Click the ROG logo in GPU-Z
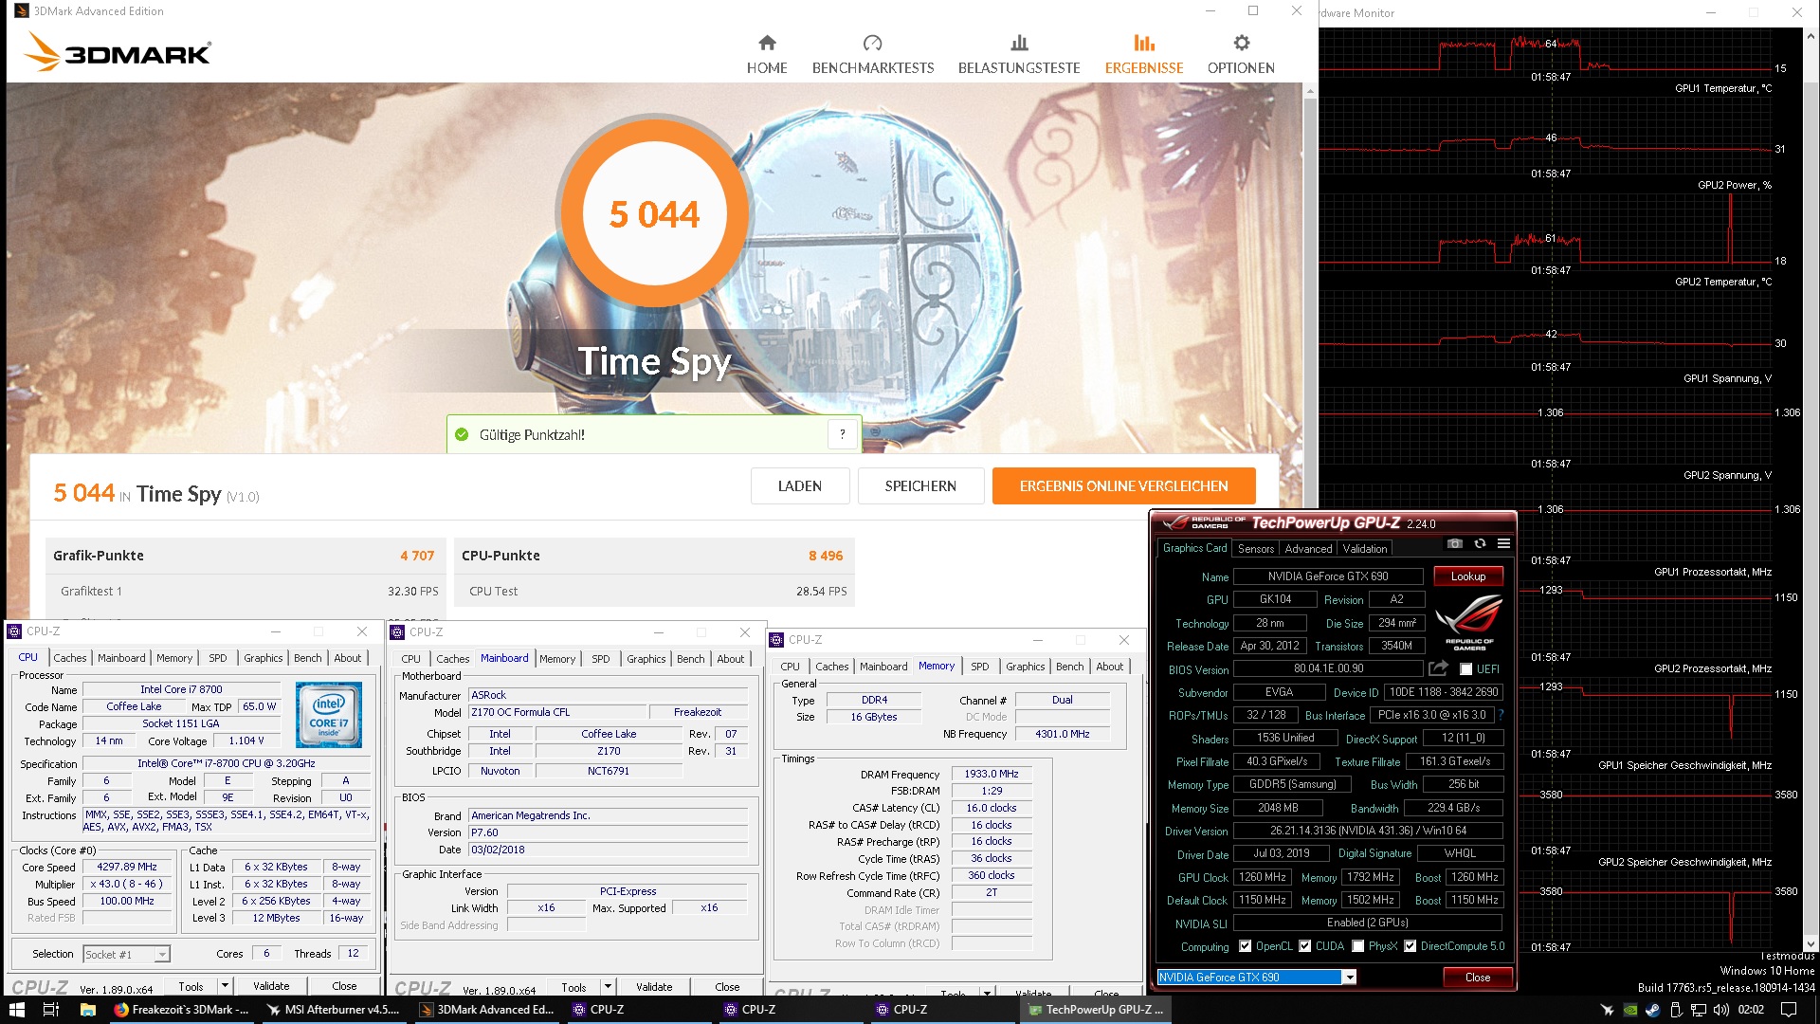 click(1468, 621)
